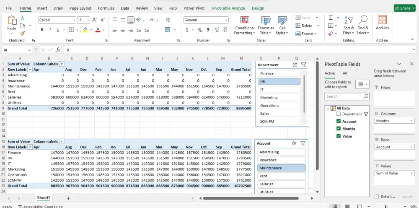Open the Insert Function fx button
The image size is (419, 208).
point(58,50)
